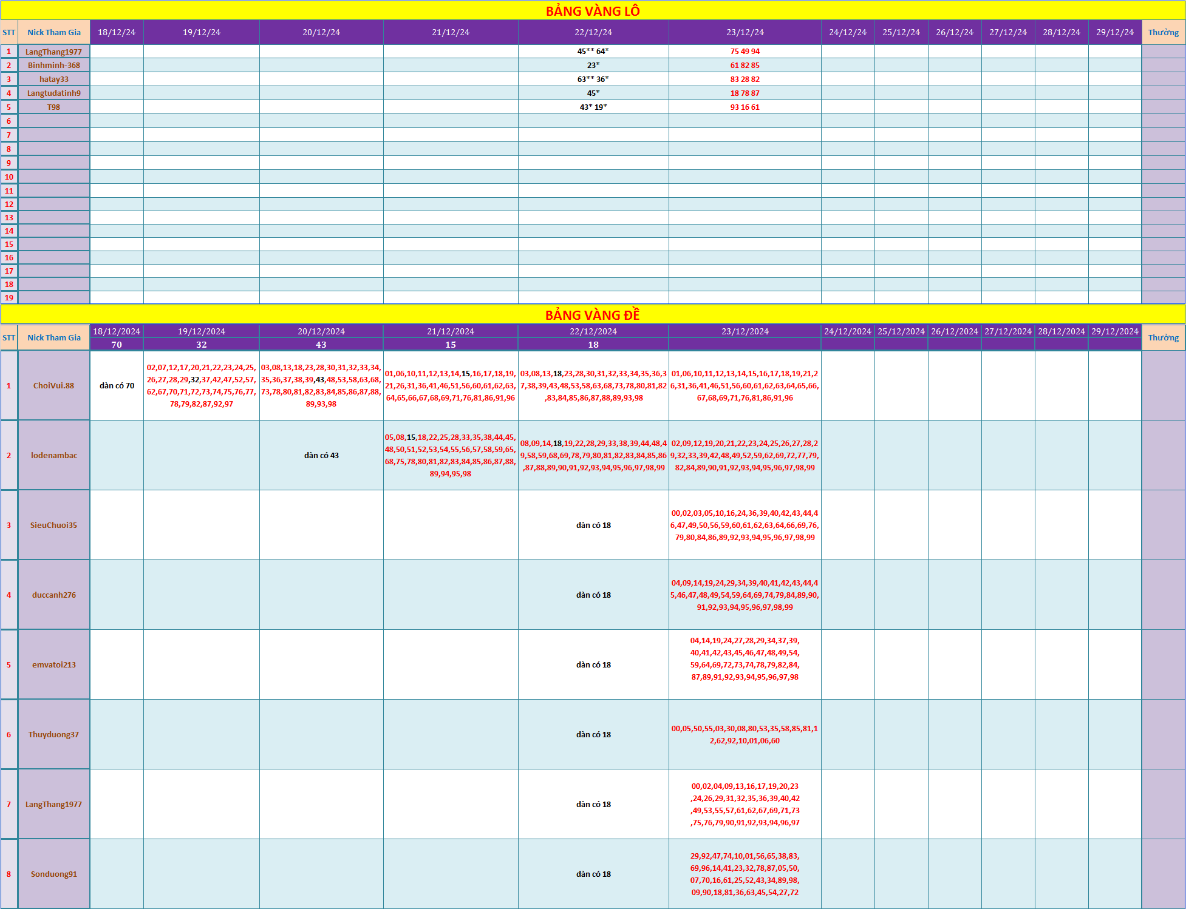Select the cell reading dàn có 43

(321, 456)
